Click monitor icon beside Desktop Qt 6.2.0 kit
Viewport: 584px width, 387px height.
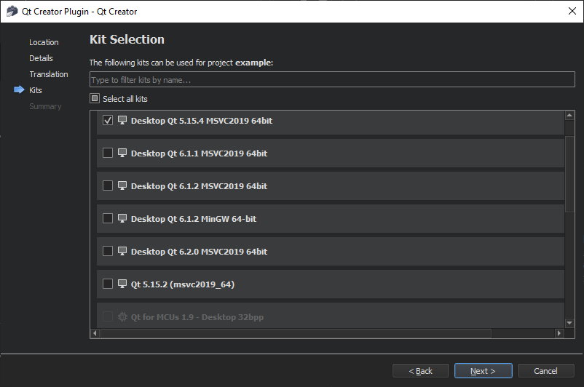(x=122, y=252)
